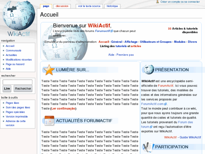Click external link icon after ForumActif.com
The height and width of the screenshot is (154, 205).
click(166, 104)
